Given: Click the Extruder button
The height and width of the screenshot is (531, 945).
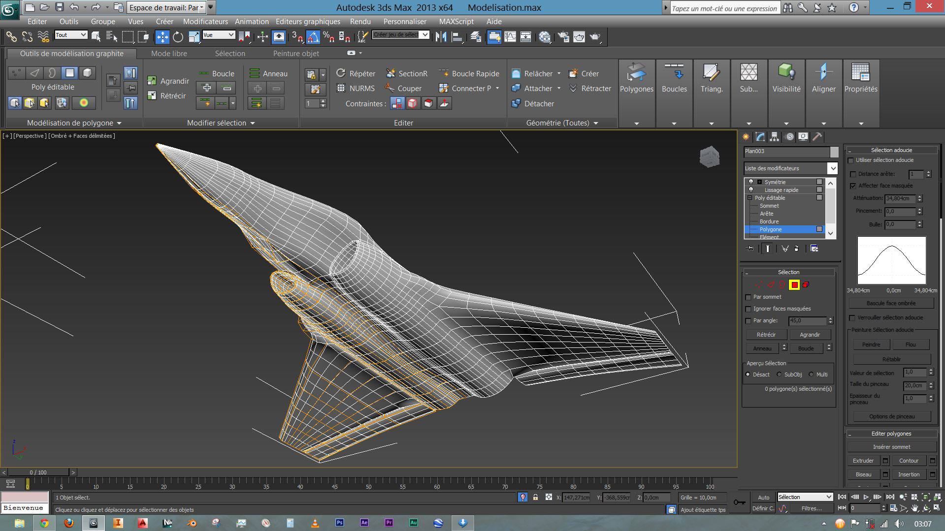Looking at the screenshot, I should point(863,461).
